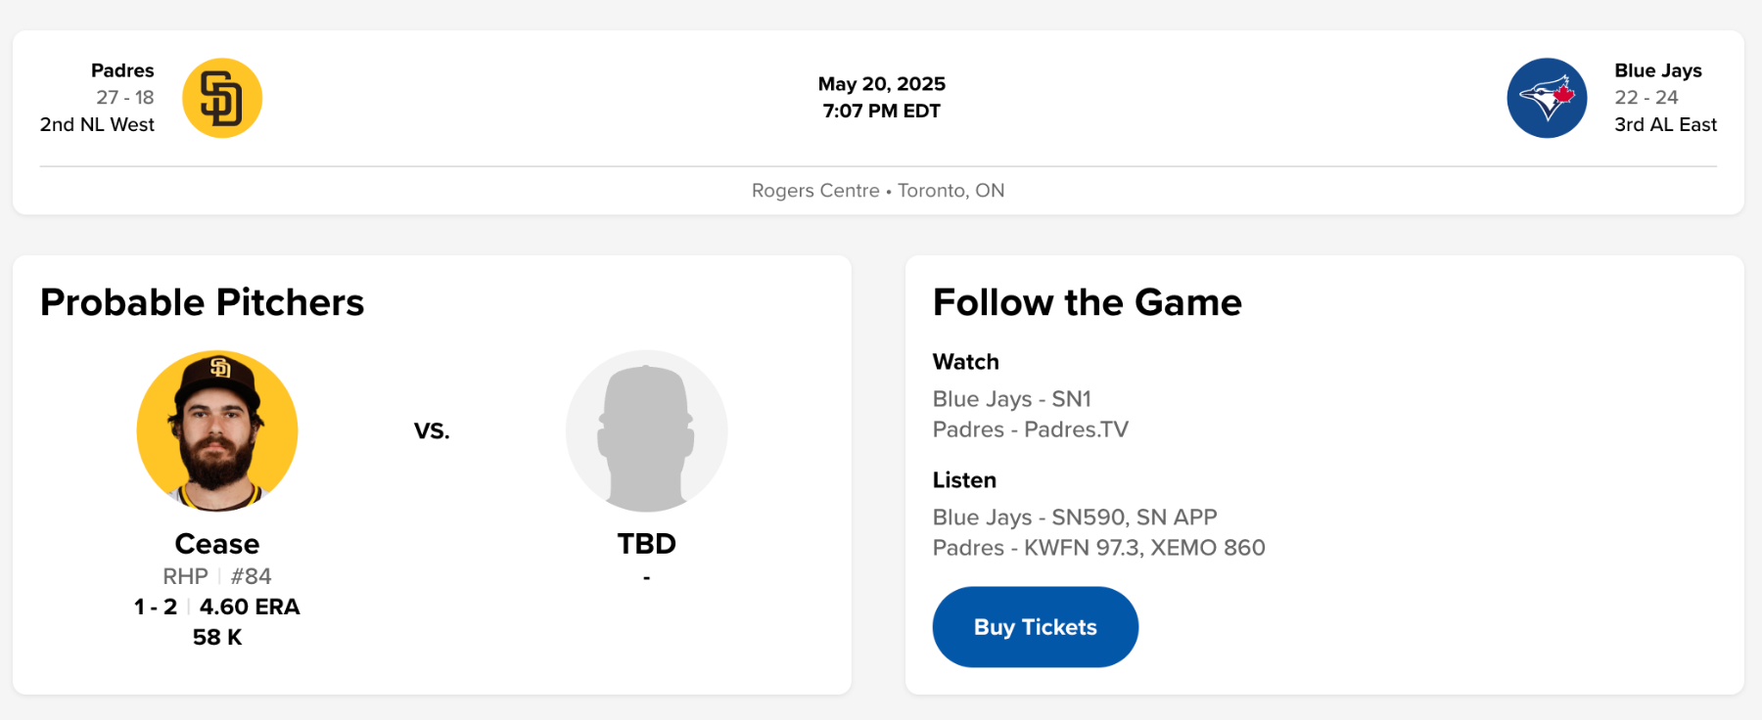Click the TBD pitcher silhouette placeholder
The height and width of the screenshot is (720, 1762).
646,430
